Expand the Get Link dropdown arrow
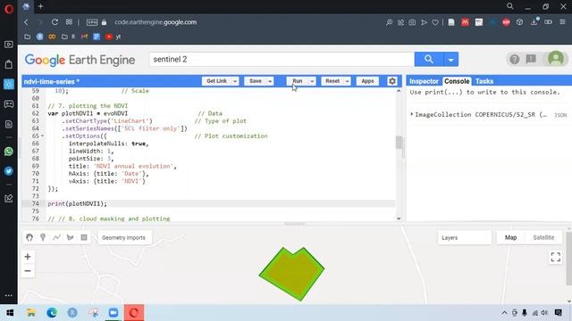Viewport: 572px width, 321px height. coord(235,81)
